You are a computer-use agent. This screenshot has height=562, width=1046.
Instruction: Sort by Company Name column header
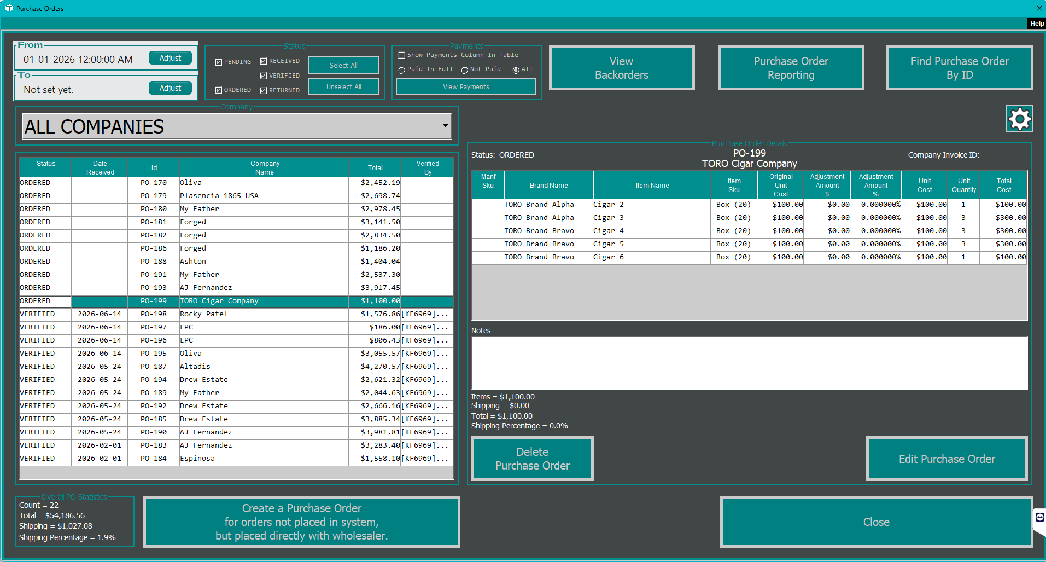(265, 167)
